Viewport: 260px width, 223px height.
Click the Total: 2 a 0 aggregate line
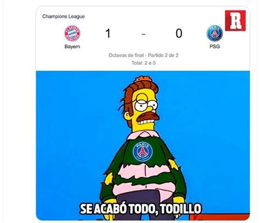point(144,63)
